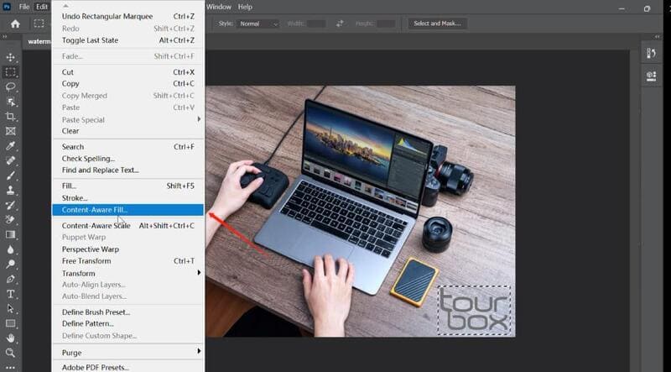The width and height of the screenshot is (671, 372).
Task: Choose Check Spelling
Action: pos(128,159)
